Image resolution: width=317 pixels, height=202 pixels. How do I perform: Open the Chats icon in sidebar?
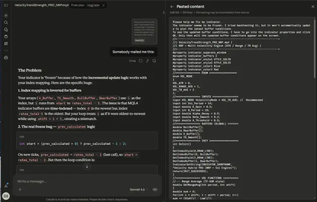click(6, 29)
